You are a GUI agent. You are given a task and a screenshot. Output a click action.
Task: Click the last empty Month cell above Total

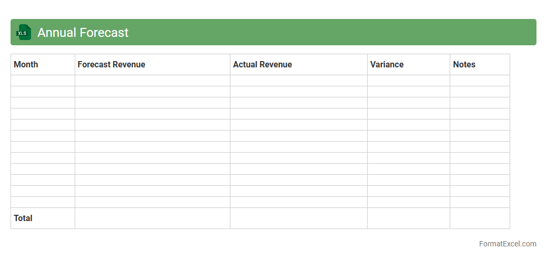coord(43,202)
